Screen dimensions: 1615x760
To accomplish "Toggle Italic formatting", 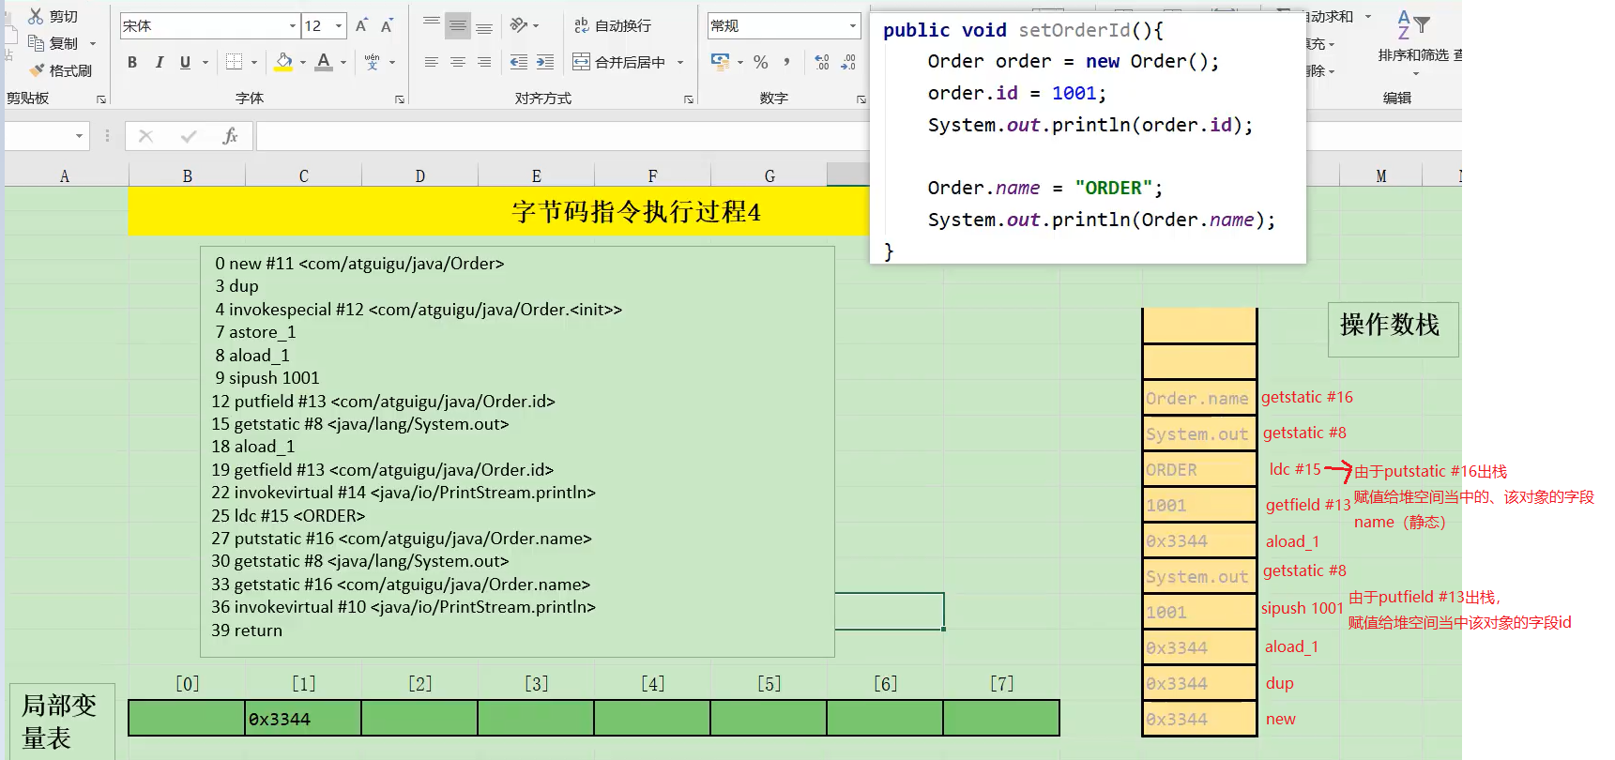I will point(160,62).
